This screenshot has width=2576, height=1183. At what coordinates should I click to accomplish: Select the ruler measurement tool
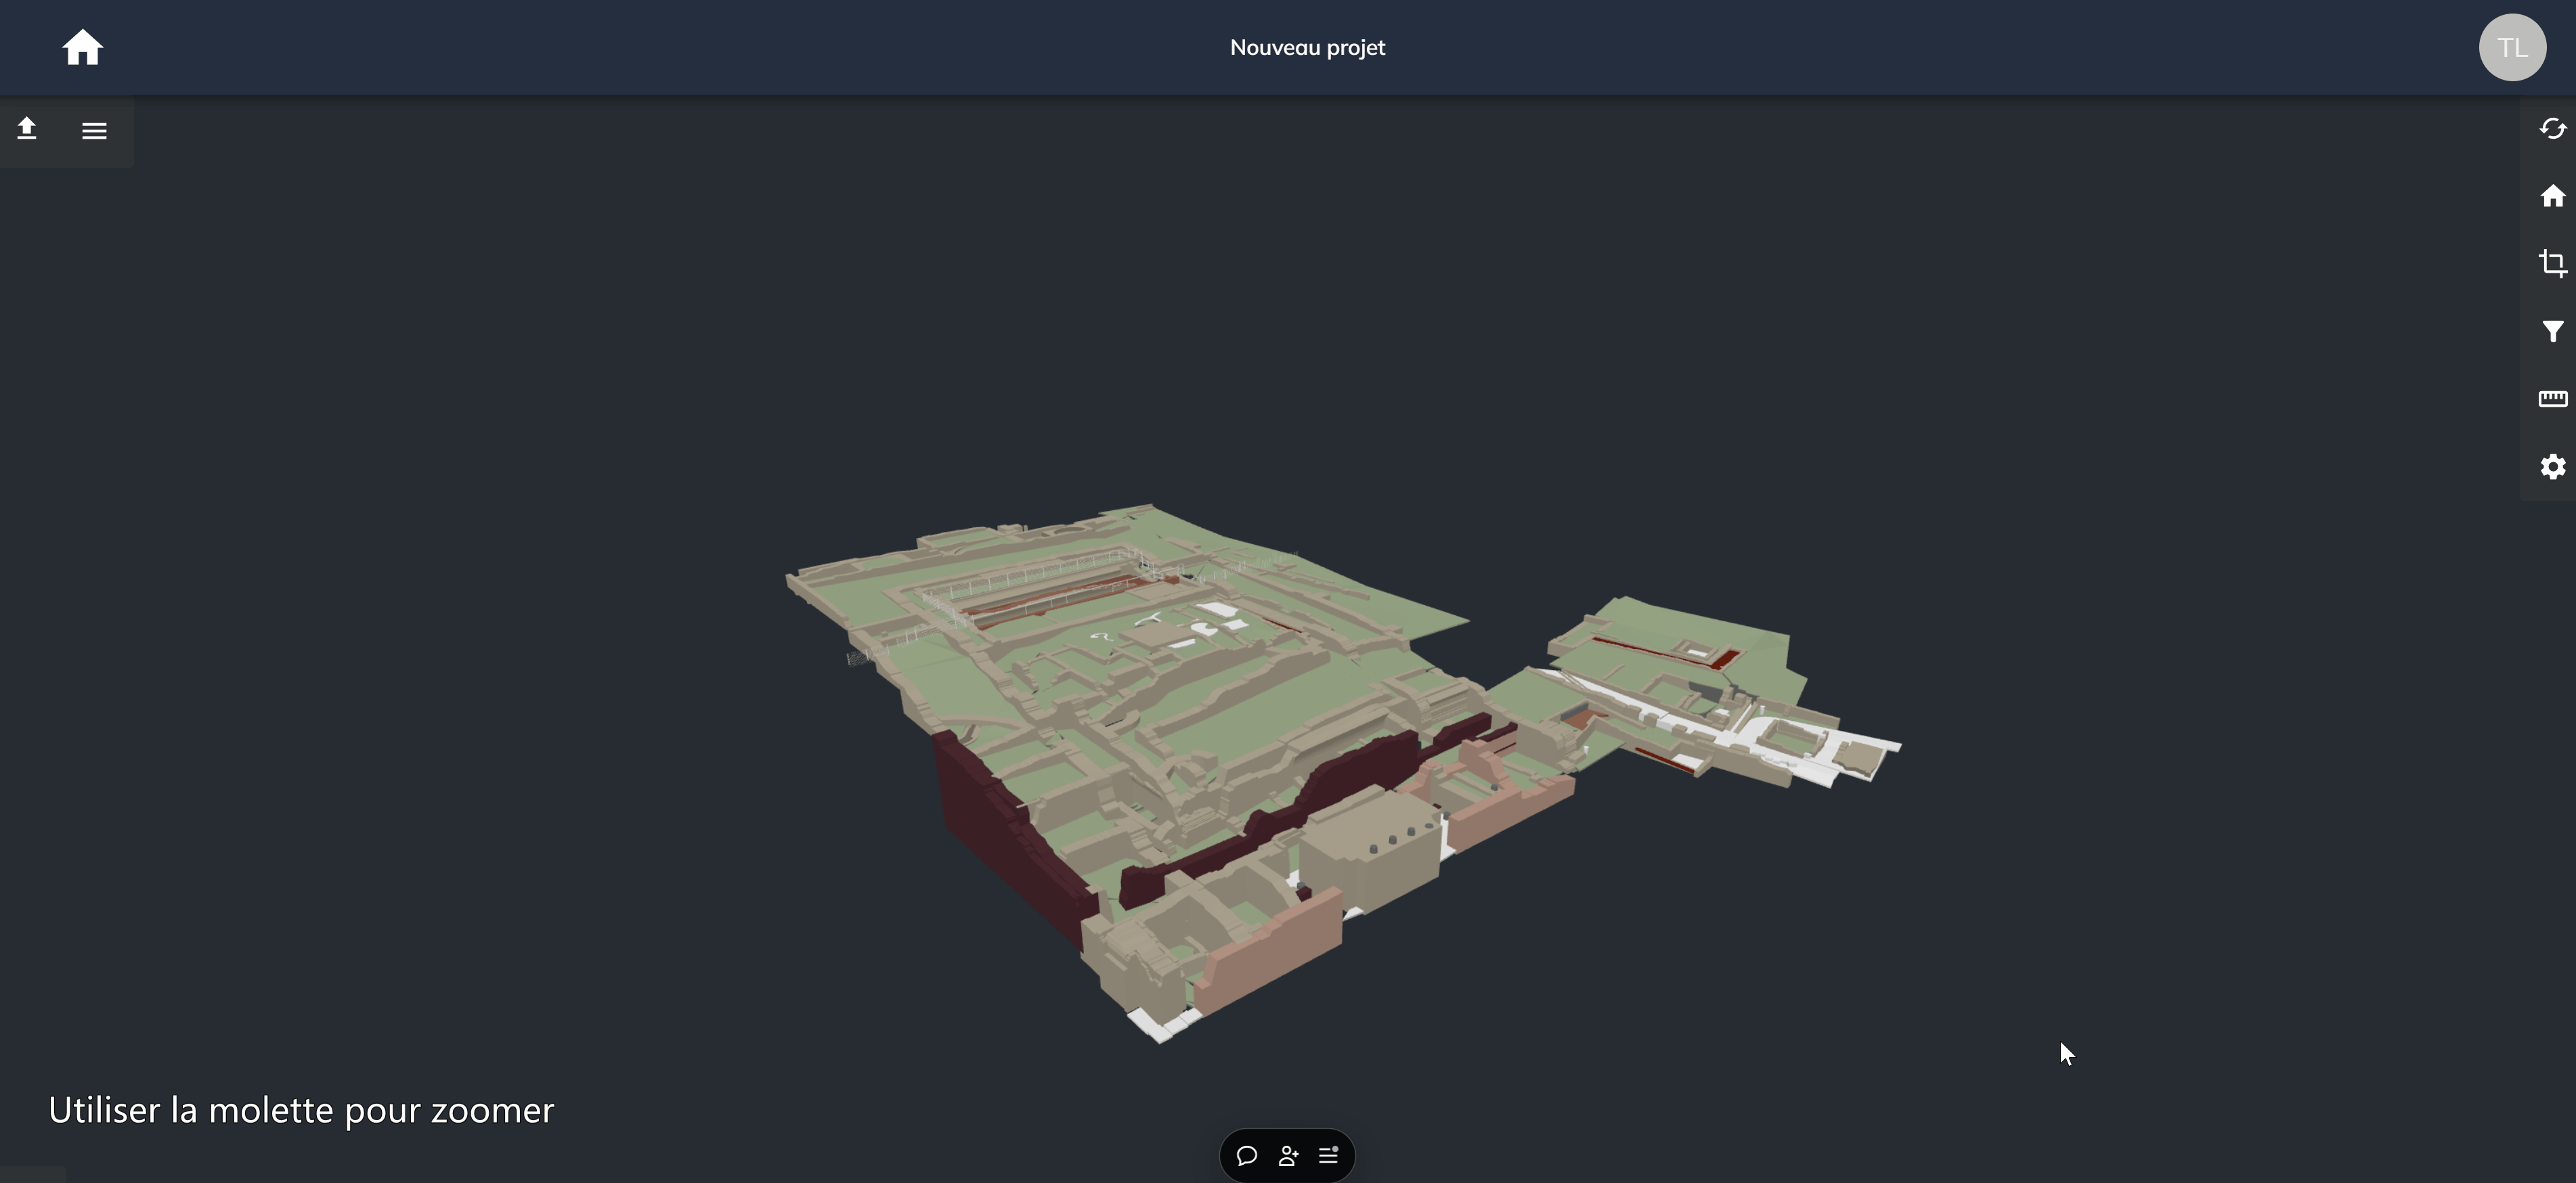click(x=2552, y=399)
